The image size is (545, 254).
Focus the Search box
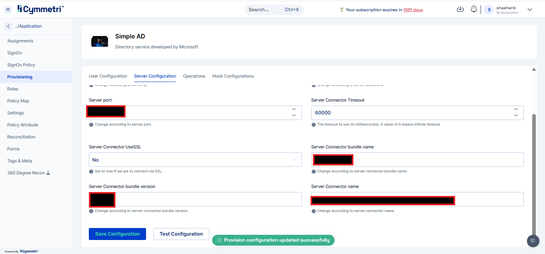pos(274,10)
